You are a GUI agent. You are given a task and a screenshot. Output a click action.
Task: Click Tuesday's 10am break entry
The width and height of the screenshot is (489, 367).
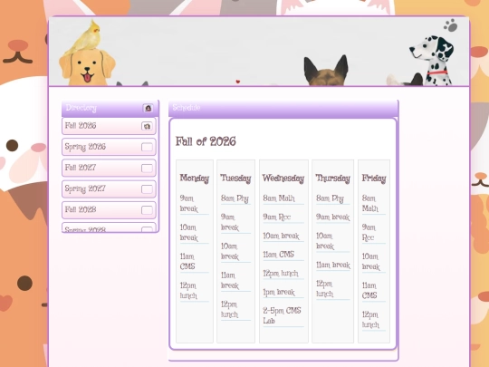[x=235, y=252]
